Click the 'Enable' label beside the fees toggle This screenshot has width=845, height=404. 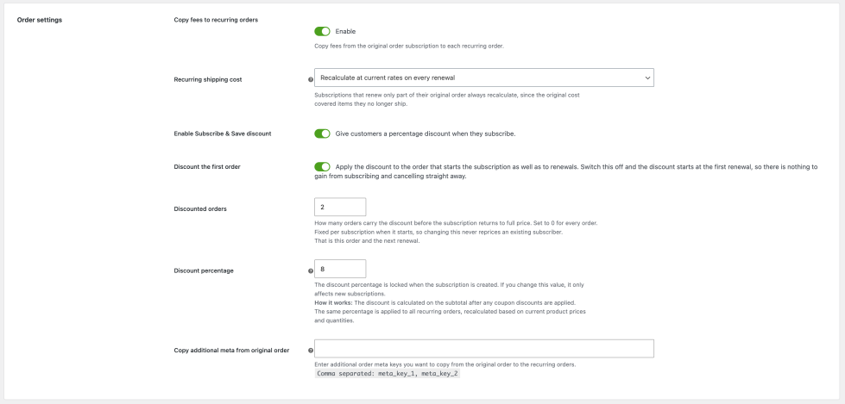tap(345, 31)
